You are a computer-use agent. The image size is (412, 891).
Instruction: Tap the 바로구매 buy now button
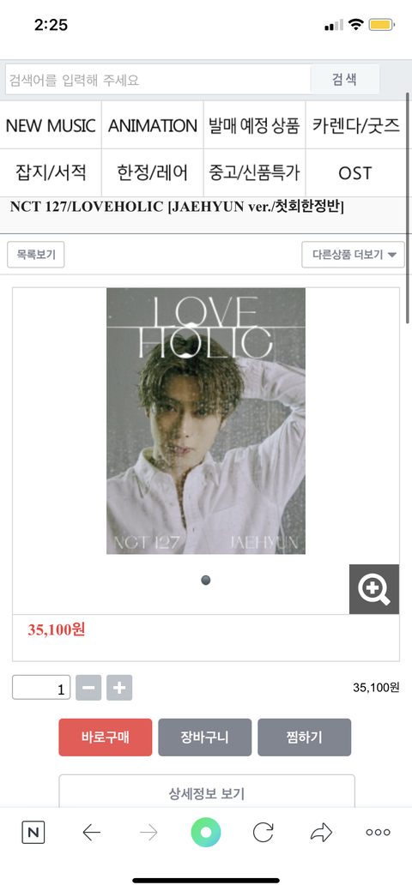[x=106, y=737]
